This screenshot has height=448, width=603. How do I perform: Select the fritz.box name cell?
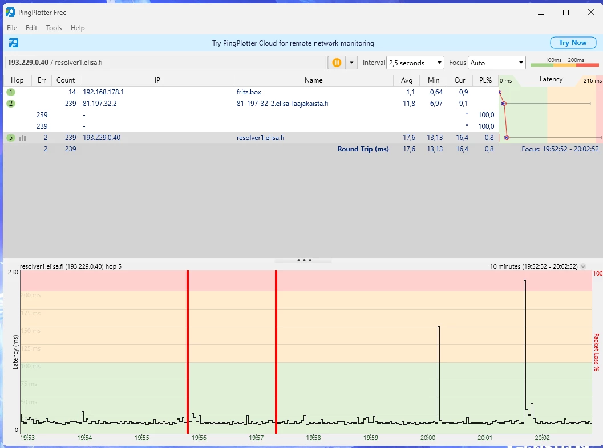pyautogui.click(x=249, y=92)
